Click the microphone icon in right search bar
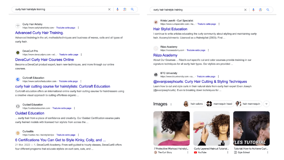This screenshot has height=160, width=284. (253, 10)
